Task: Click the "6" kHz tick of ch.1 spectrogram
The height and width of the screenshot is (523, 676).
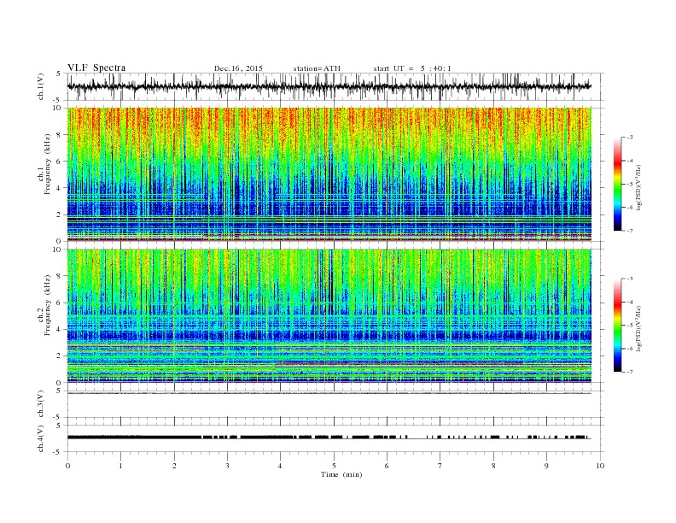Action: (60, 162)
